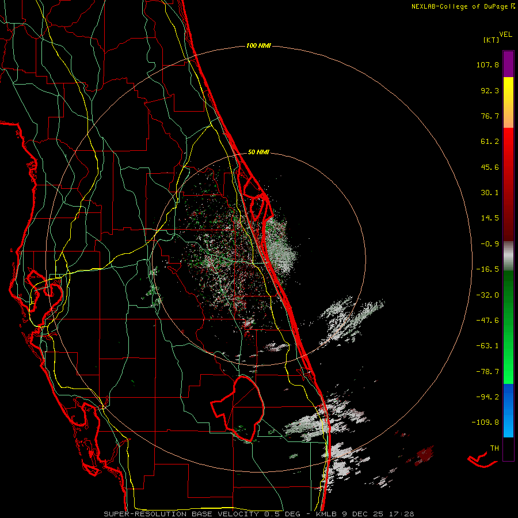Click the TH label beside the color bar
This screenshot has height=518, width=518.
click(x=494, y=448)
